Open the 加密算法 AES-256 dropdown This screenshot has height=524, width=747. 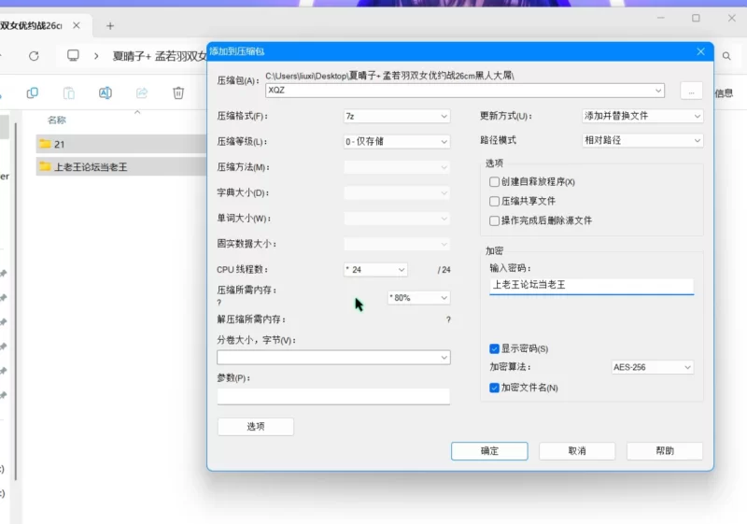(652, 367)
